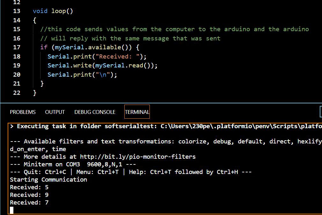Image resolution: width=322 pixels, height=215 pixels.
Task: Open the bit.ly pio-monitor-filters link
Action: click(138, 156)
